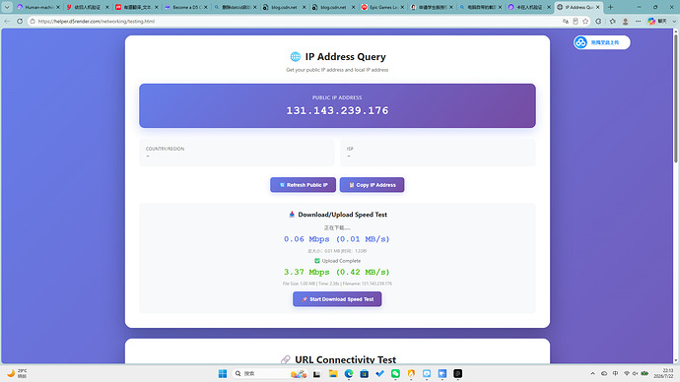Start the Download Speed Test
Screen dimensions: 680x382
[x=337, y=299]
